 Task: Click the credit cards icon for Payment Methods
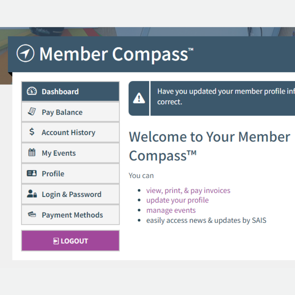32,215
